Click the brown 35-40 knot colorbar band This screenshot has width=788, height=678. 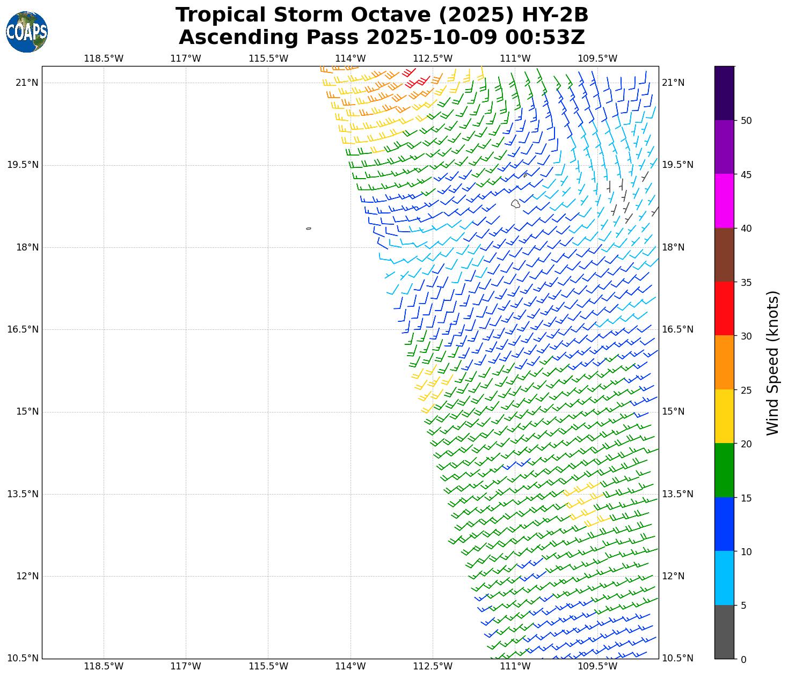(724, 255)
